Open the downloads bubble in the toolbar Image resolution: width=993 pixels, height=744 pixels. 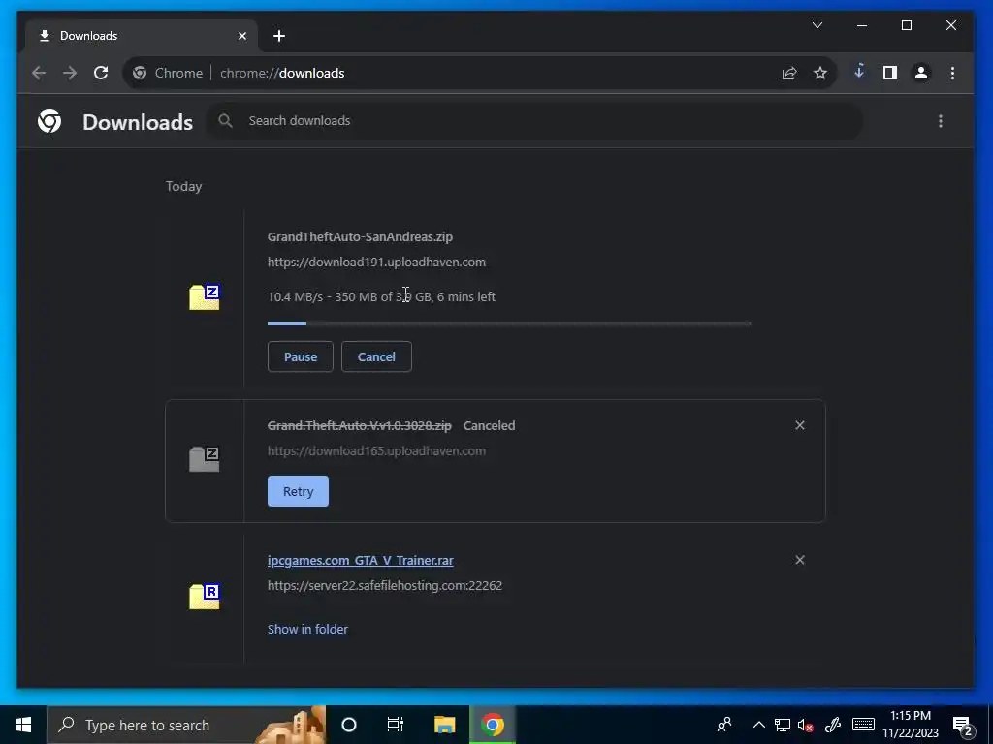click(x=859, y=72)
